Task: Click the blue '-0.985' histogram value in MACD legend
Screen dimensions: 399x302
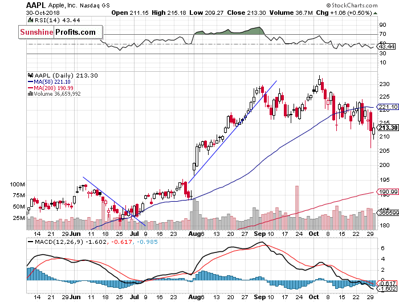Action: pos(147,242)
